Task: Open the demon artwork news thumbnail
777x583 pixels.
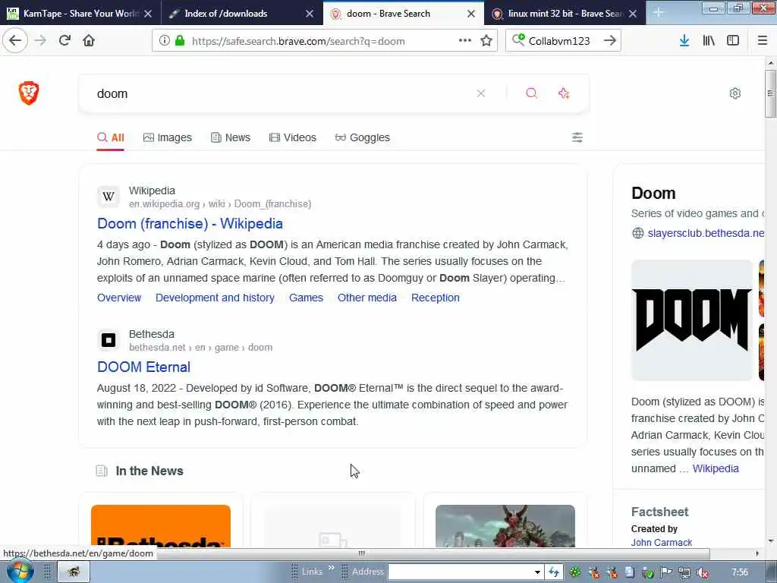Action: pyautogui.click(x=505, y=526)
